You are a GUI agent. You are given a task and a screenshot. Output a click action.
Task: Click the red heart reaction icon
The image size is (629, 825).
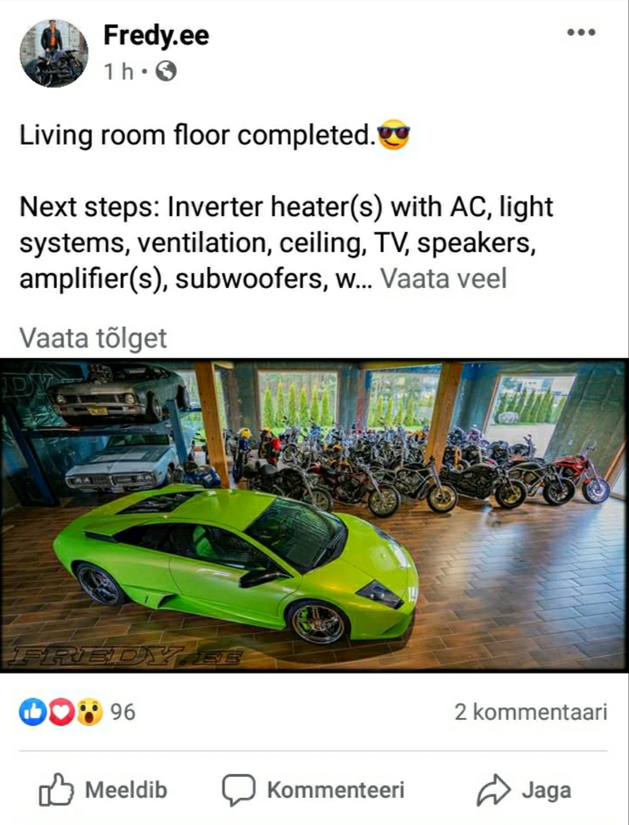coord(61,712)
